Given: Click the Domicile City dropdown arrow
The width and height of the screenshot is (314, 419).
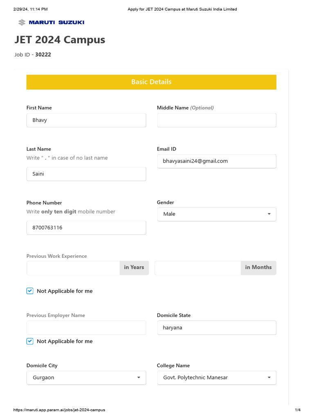Looking at the screenshot, I should [x=139, y=378].
